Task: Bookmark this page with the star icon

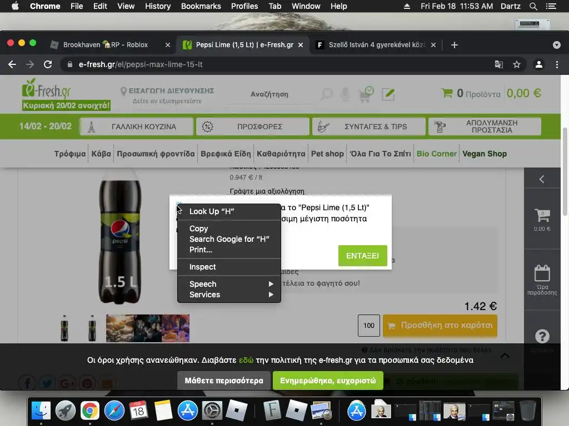Action: point(516,64)
